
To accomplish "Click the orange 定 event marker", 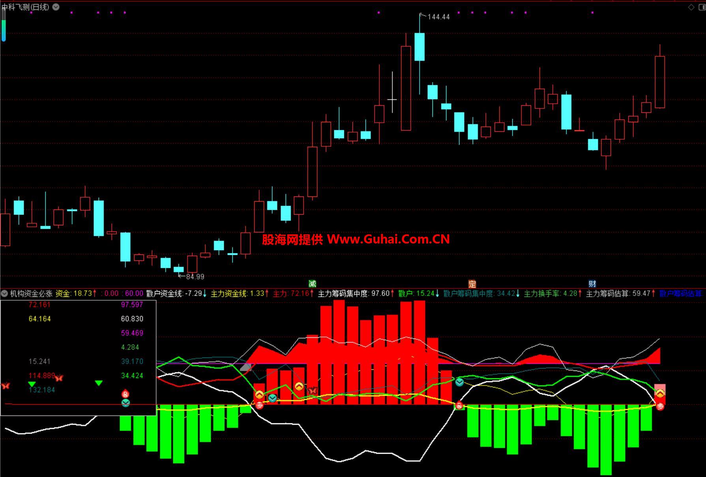I will (472, 284).
